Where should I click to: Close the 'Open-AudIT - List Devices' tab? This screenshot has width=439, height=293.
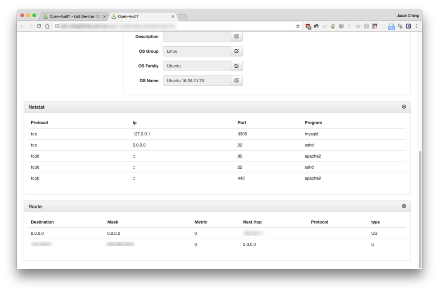(105, 17)
